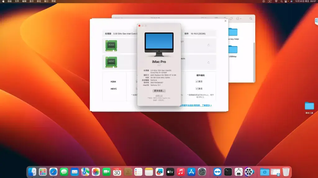This screenshot has width=318, height=178.
Task: Open Freeform from the Dock
Action: (159, 172)
